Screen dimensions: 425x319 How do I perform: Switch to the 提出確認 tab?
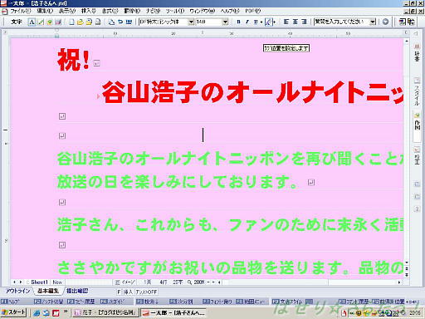point(77,291)
